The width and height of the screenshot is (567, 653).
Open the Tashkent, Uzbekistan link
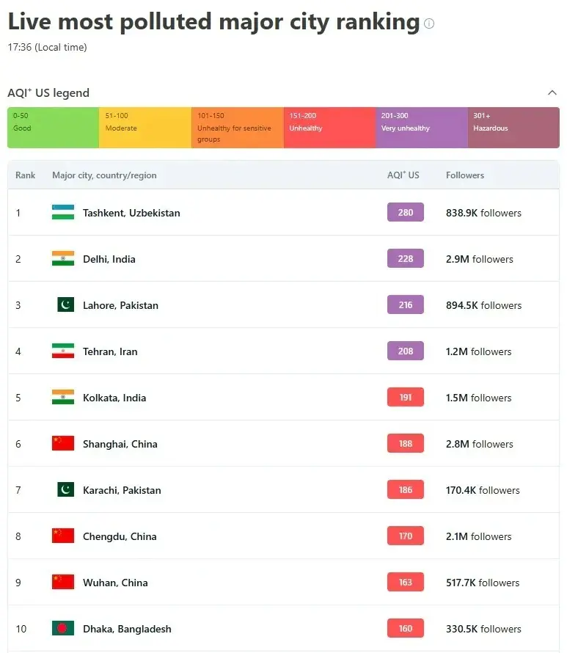(131, 213)
